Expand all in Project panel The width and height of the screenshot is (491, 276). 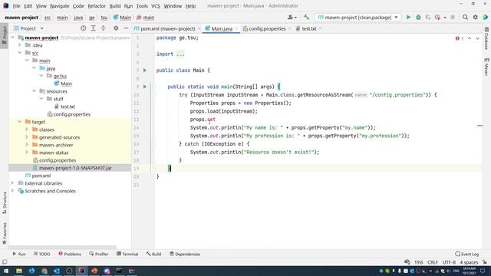94,28
